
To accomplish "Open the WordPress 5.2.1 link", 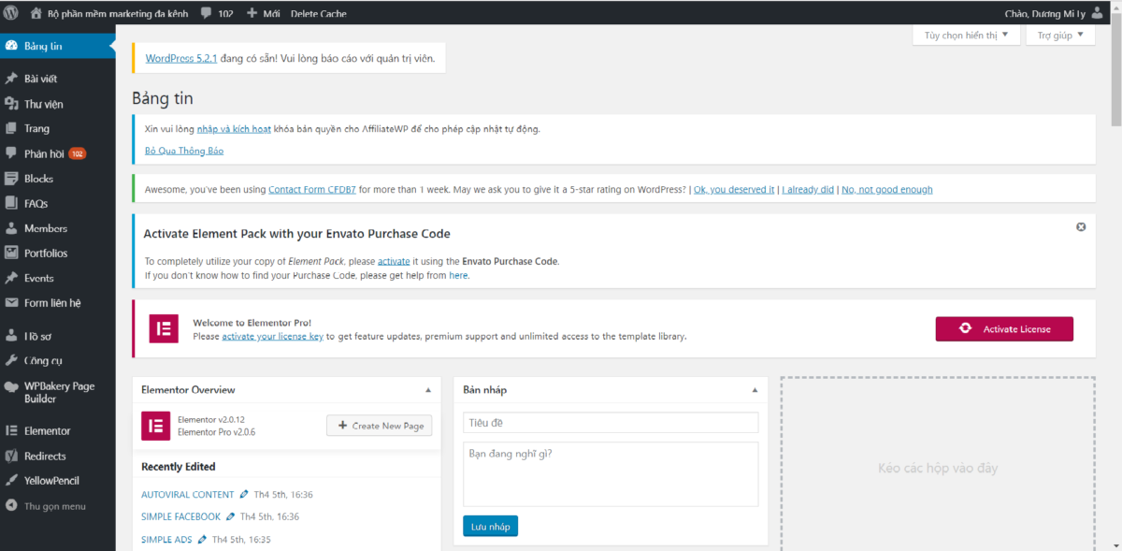I will [x=181, y=58].
